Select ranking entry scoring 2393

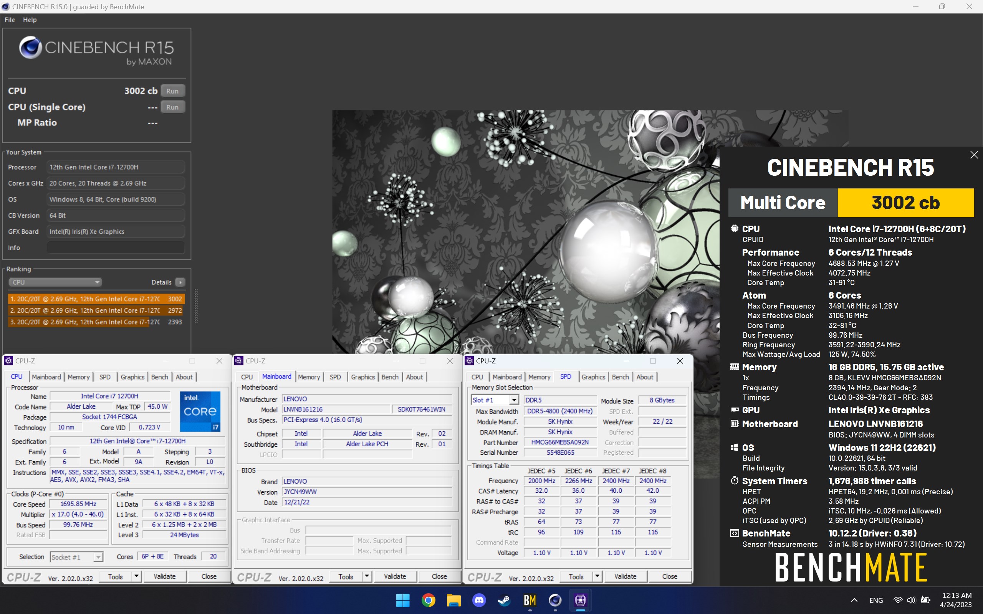coord(96,322)
